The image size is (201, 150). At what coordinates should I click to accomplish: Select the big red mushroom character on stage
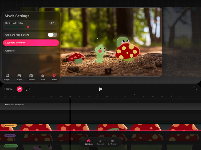(127, 52)
